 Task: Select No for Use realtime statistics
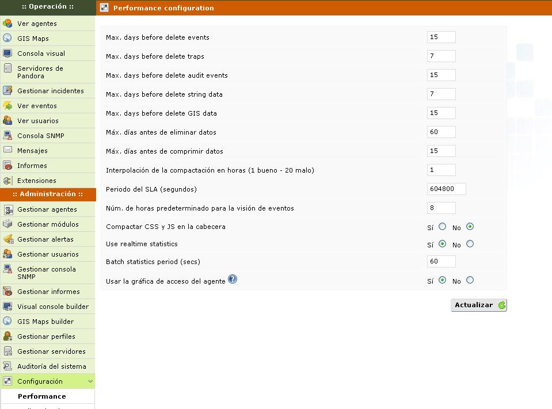470,244
